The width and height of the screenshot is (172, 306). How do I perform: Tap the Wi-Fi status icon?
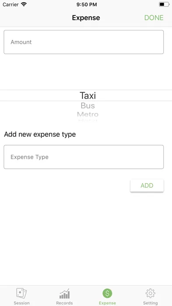click(x=24, y=4)
